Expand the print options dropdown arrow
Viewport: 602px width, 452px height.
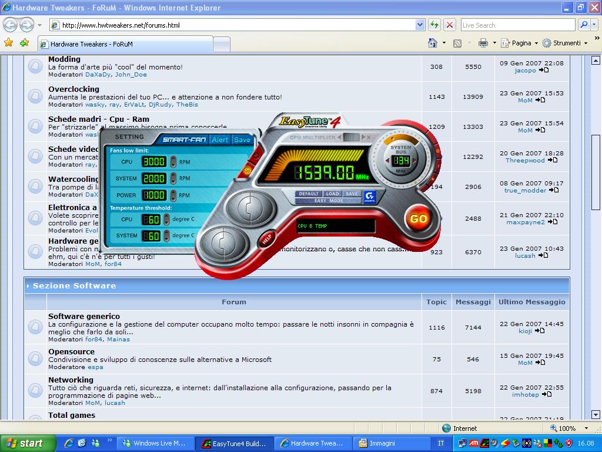[494, 43]
